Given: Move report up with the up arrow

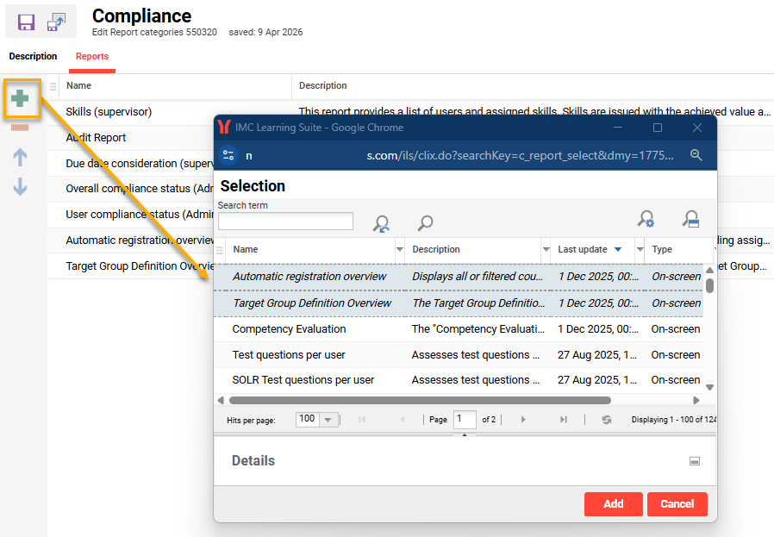Looking at the screenshot, I should 20,157.
